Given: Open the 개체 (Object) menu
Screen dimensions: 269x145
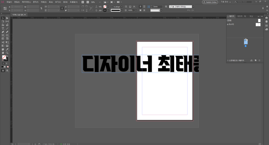Looking at the screenshot, I should 43,2.
